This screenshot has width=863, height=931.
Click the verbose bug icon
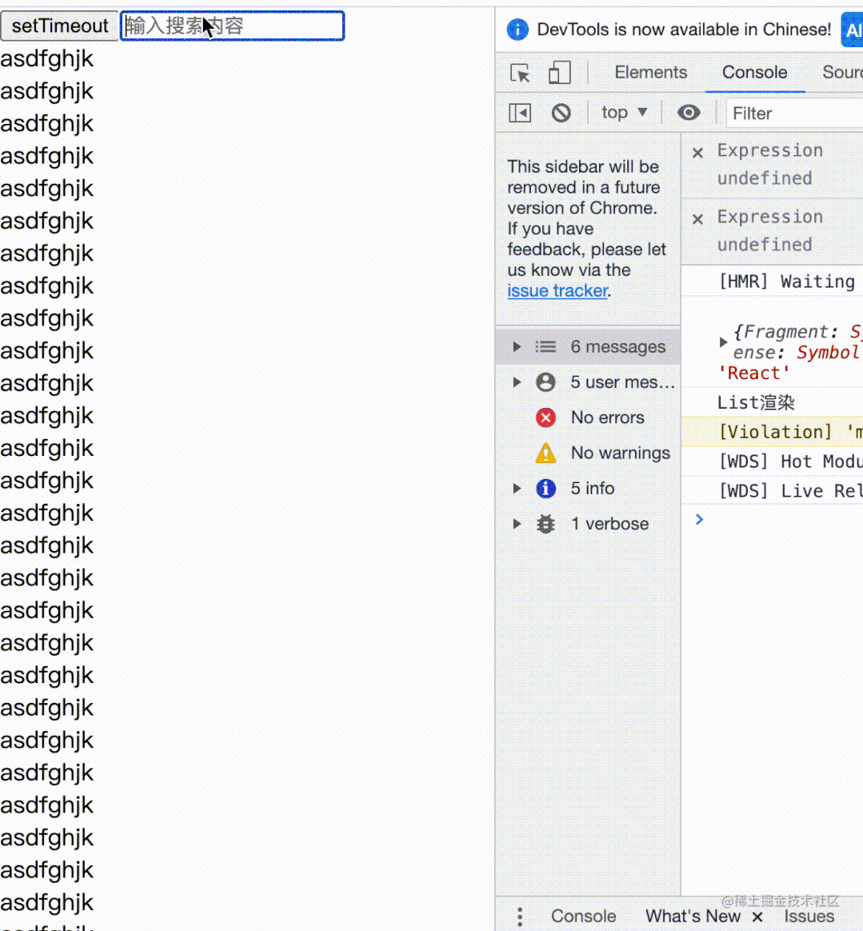pos(545,524)
